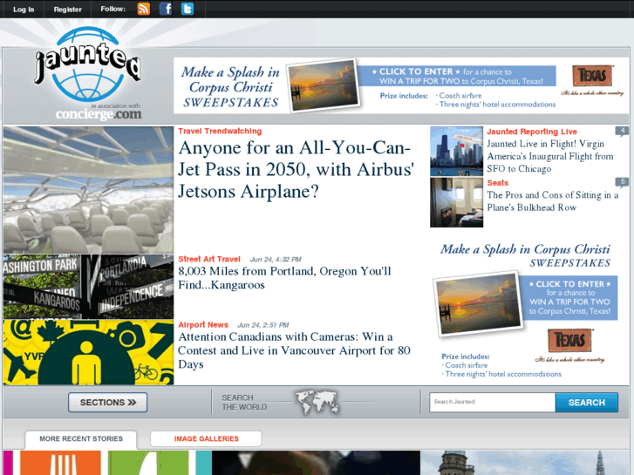This screenshot has width=634, height=475.
Task: Open the Facebook follow icon
Action: [166, 9]
